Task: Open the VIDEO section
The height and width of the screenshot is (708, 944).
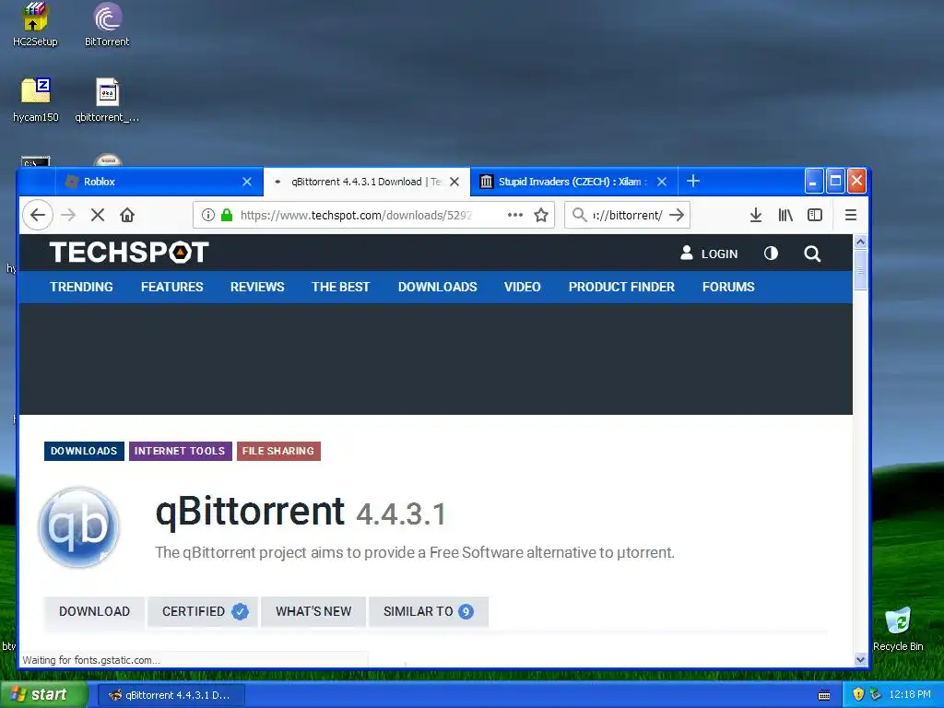Action: pyautogui.click(x=522, y=288)
